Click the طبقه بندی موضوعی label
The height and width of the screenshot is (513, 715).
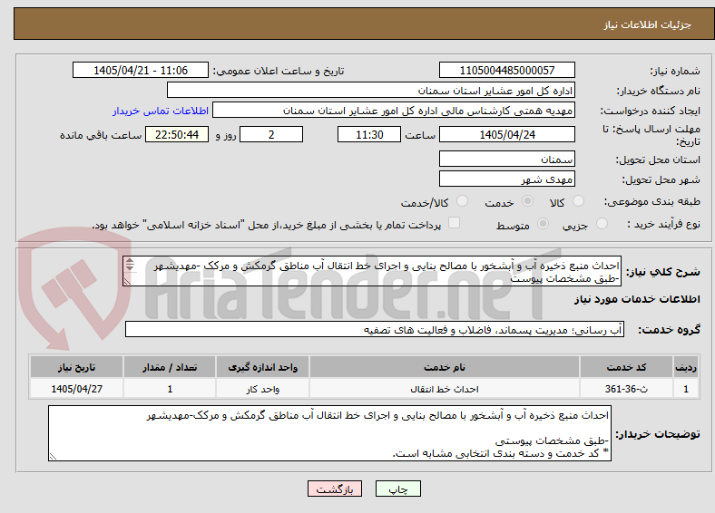[x=652, y=201]
